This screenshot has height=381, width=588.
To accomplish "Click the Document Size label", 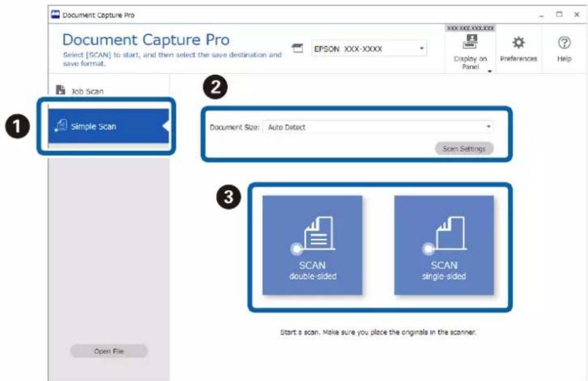I will pos(234,127).
